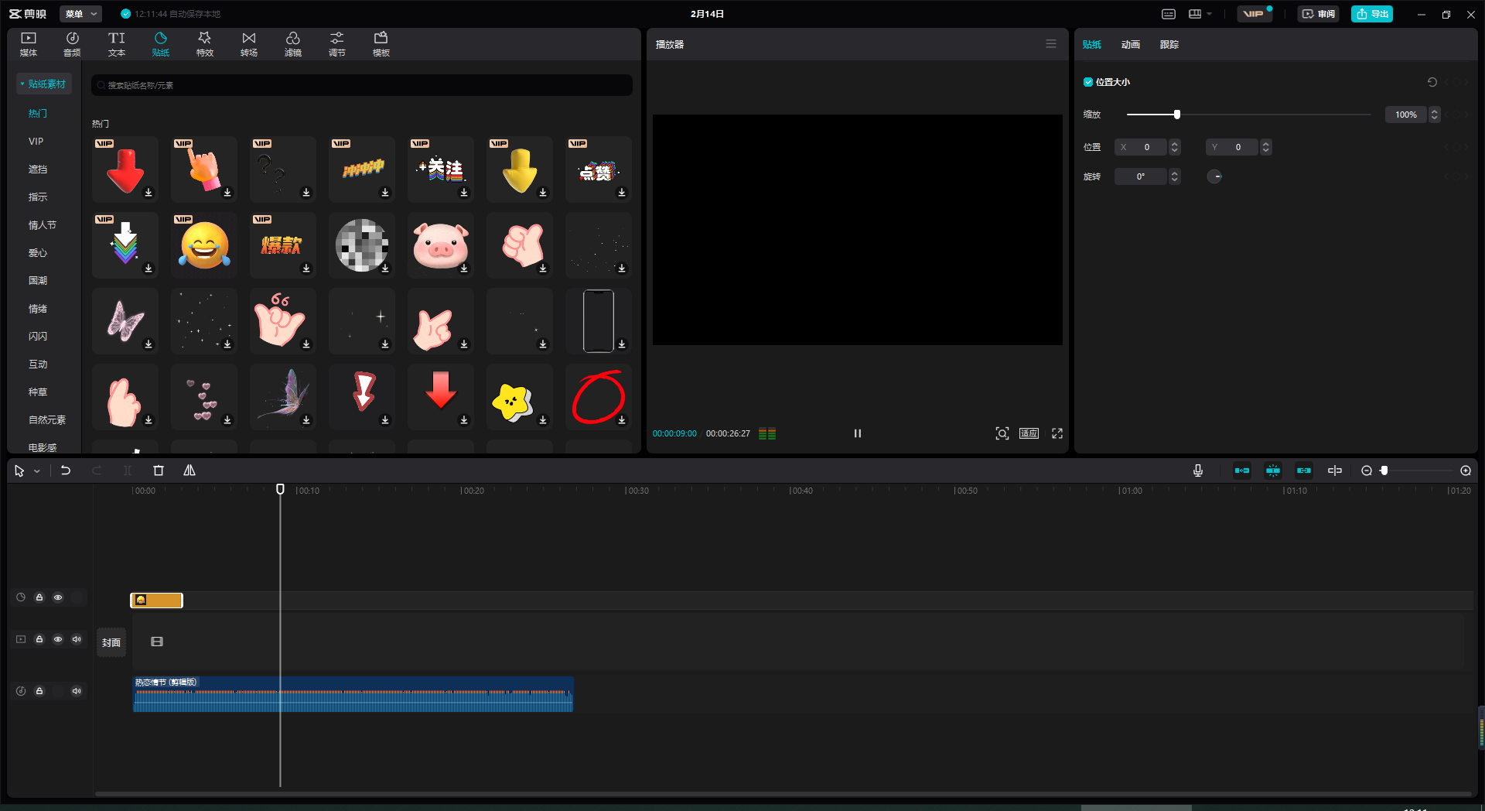The height and width of the screenshot is (811, 1485).
Task: Click the delete trash icon in timeline toolbar
Action: click(x=159, y=471)
